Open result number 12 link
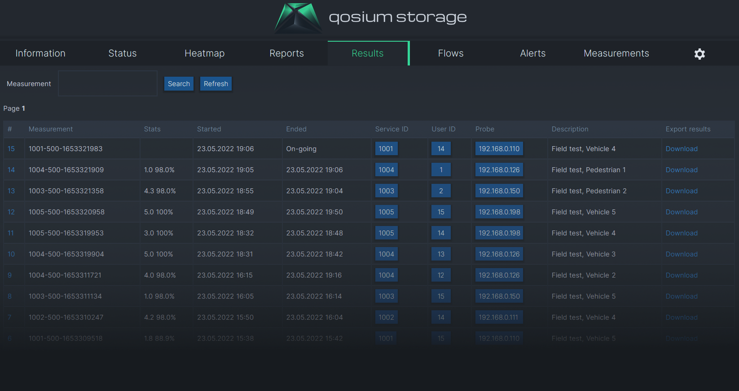The height and width of the screenshot is (391, 739). tap(11, 212)
